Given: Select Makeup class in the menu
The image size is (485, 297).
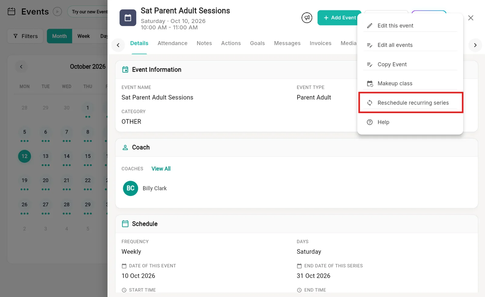Looking at the screenshot, I should pos(410,84).
